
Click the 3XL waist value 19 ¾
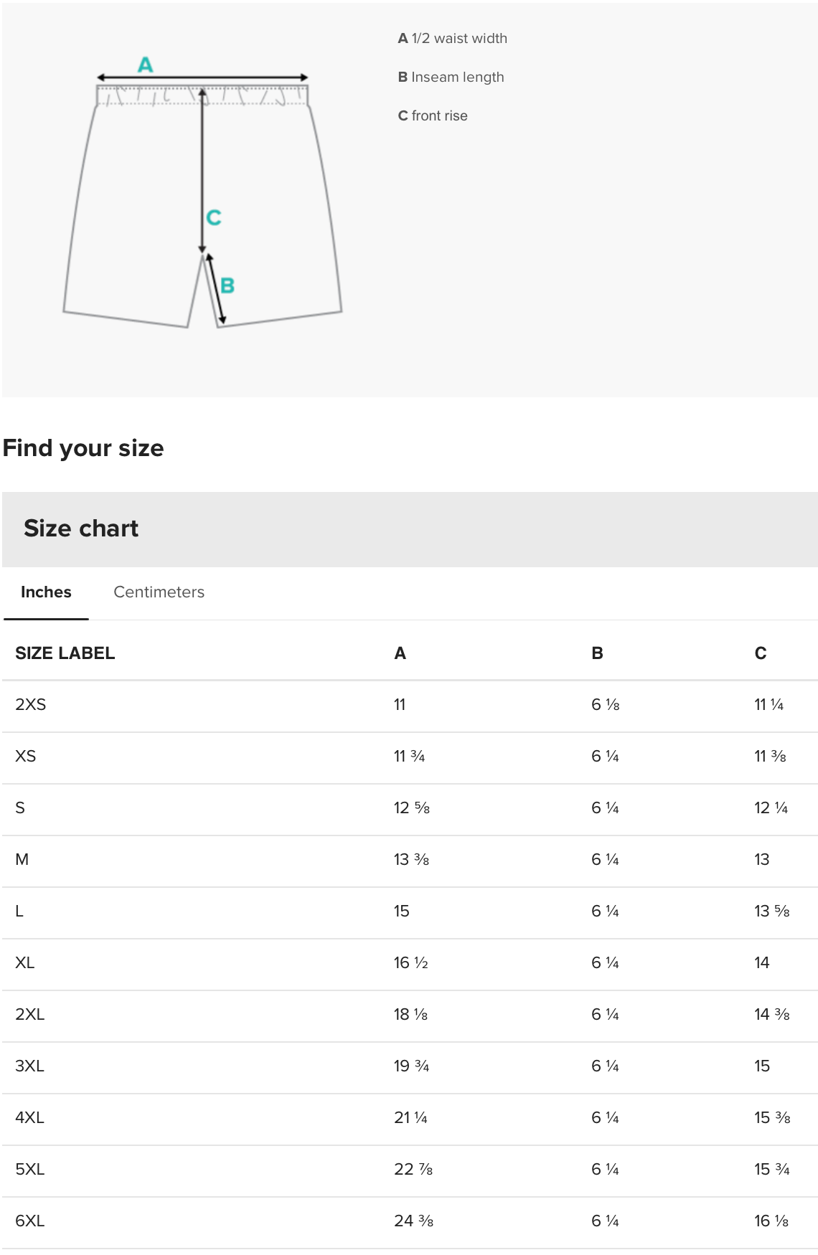[x=411, y=1066]
